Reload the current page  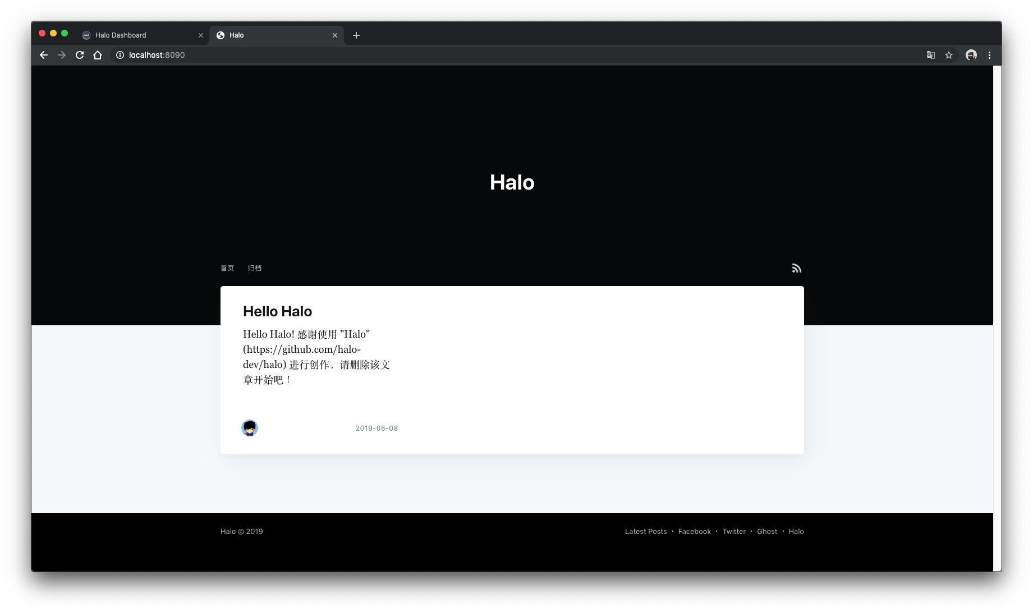point(80,55)
